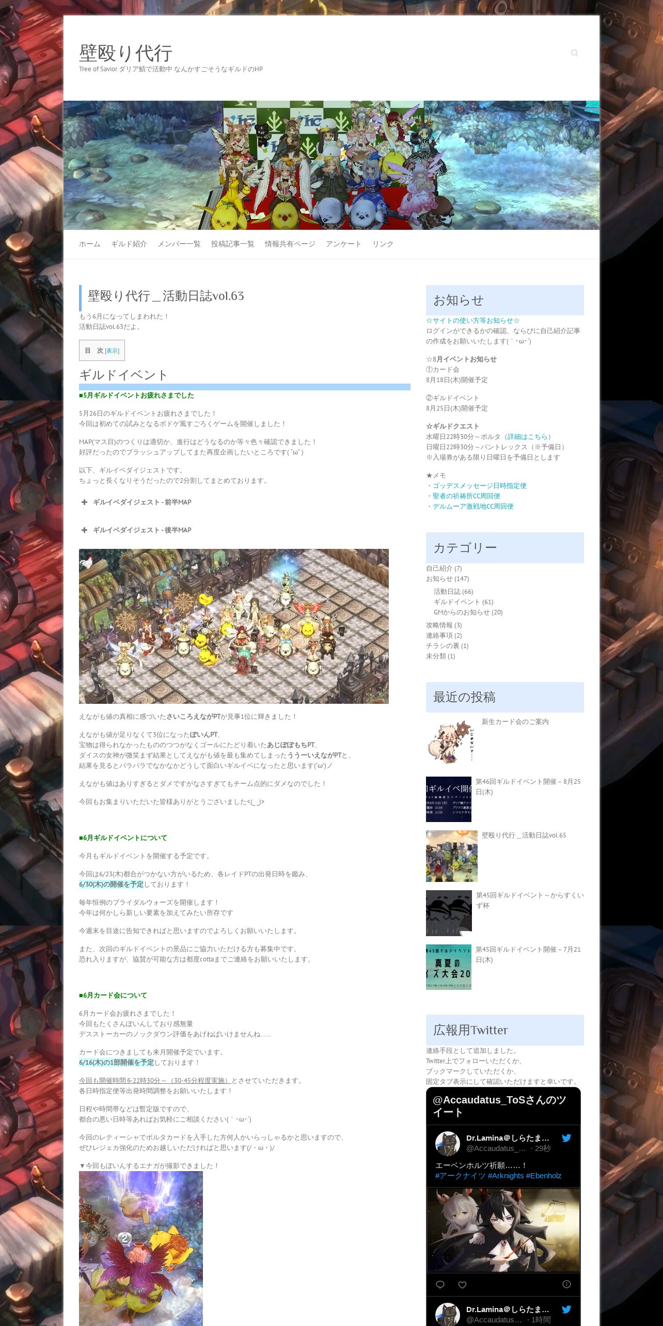Click the header banner group image
This screenshot has width=663, height=1326.
pos(331,165)
